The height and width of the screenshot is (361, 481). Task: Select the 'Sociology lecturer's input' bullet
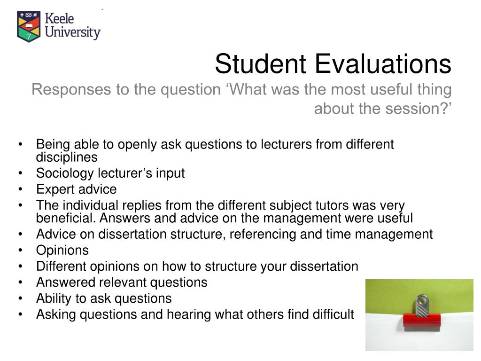[110, 173]
